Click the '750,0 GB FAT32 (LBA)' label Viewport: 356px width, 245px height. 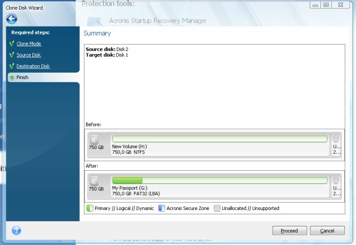[136, 194]
